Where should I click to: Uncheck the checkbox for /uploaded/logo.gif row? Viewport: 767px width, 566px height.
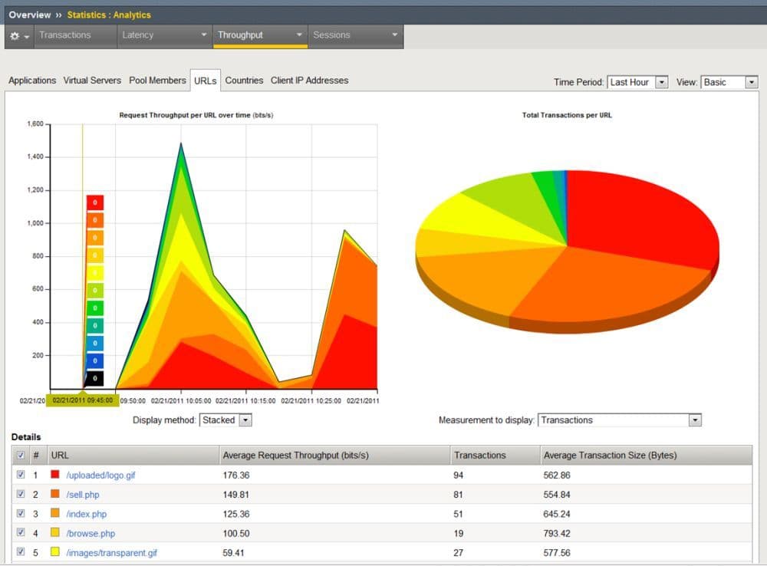[x=21, y=475]
